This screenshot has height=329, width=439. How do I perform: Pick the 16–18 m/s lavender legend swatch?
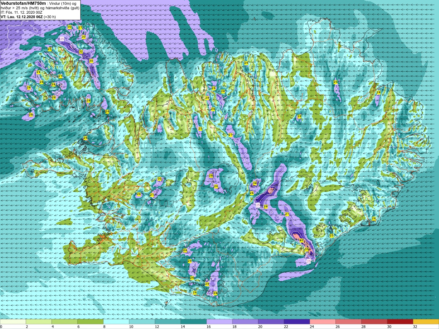point(219,322)
